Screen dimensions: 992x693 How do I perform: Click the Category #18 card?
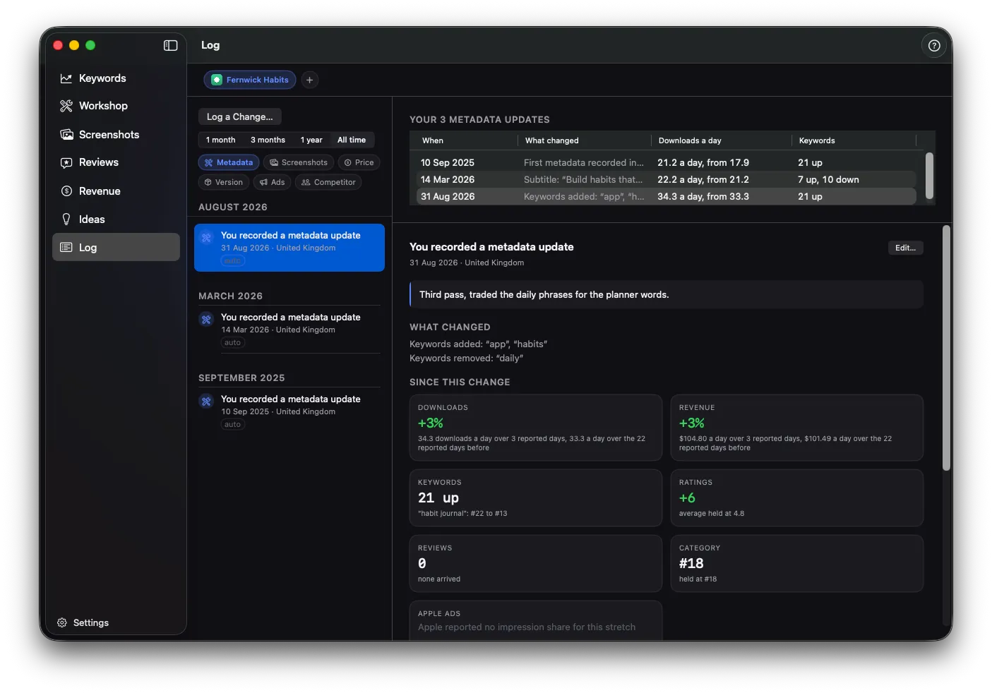[796, 563]
